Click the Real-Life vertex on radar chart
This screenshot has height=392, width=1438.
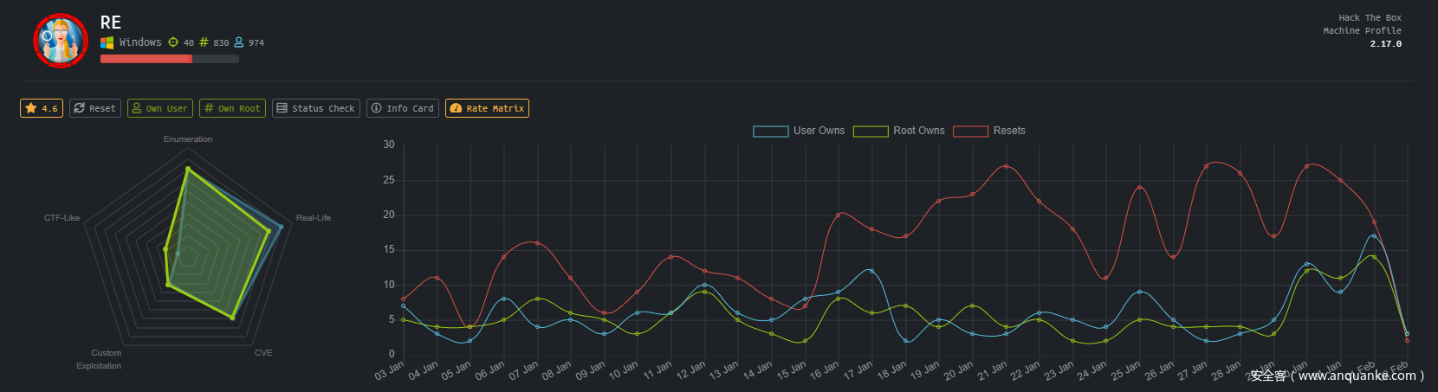[x=280, y=227]
